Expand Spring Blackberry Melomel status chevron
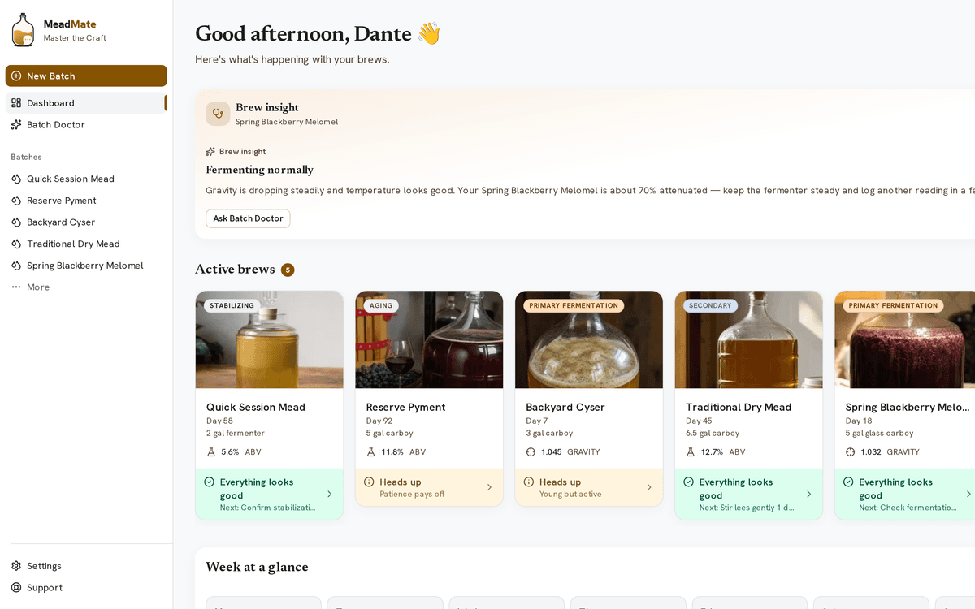 [x=968, y=494]
